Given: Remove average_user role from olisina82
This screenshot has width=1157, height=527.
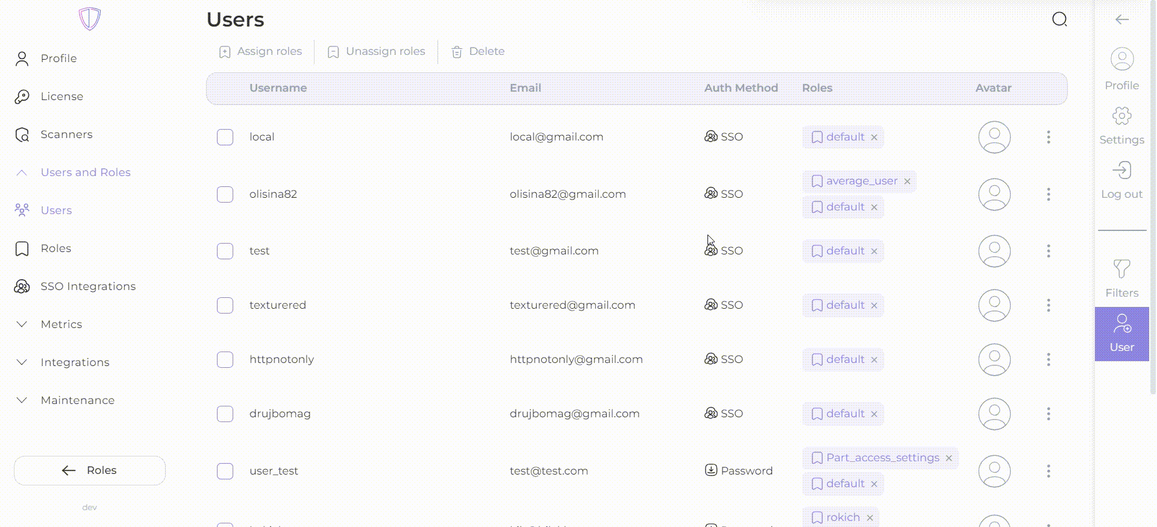Looking at the screenshot, I should coord(907,181).
